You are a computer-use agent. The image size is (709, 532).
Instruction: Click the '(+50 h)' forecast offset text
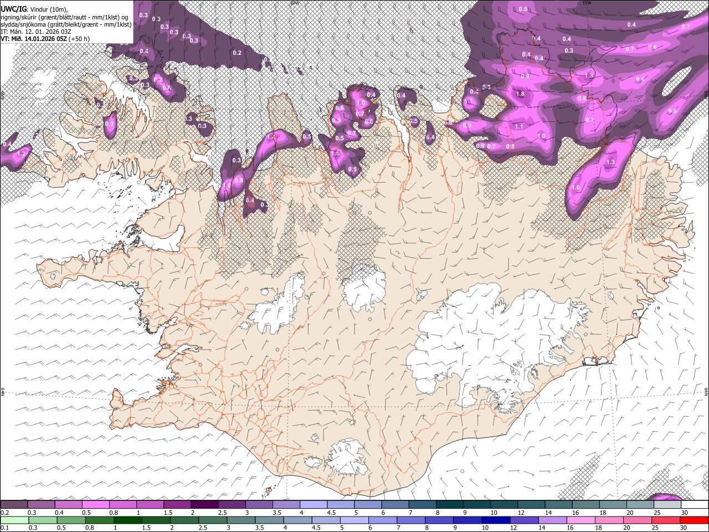point(79,39)
